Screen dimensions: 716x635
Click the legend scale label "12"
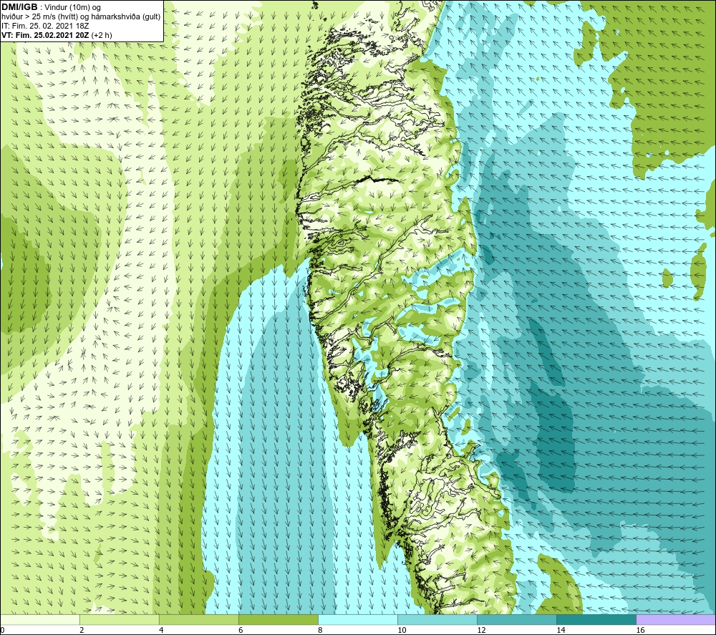click(481, 631)
